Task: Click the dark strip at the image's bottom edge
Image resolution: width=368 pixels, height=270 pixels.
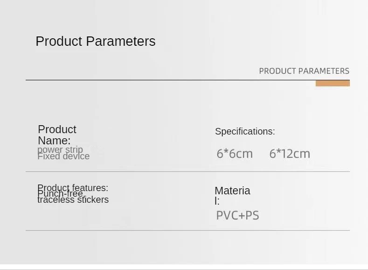Action: pos(184,268)
